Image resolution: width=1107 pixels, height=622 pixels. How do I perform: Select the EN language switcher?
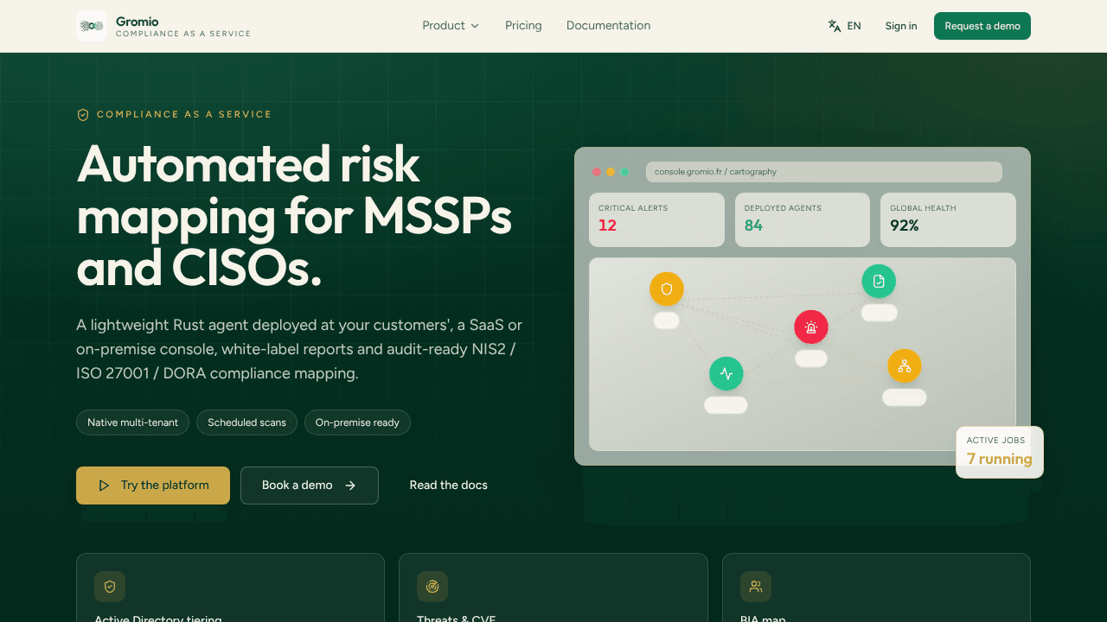tap(845, 26)
